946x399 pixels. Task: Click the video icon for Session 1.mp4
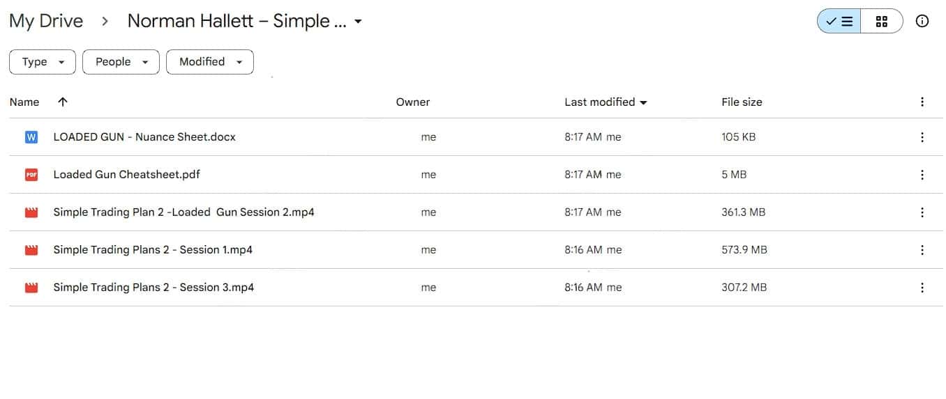click(31, 250)
